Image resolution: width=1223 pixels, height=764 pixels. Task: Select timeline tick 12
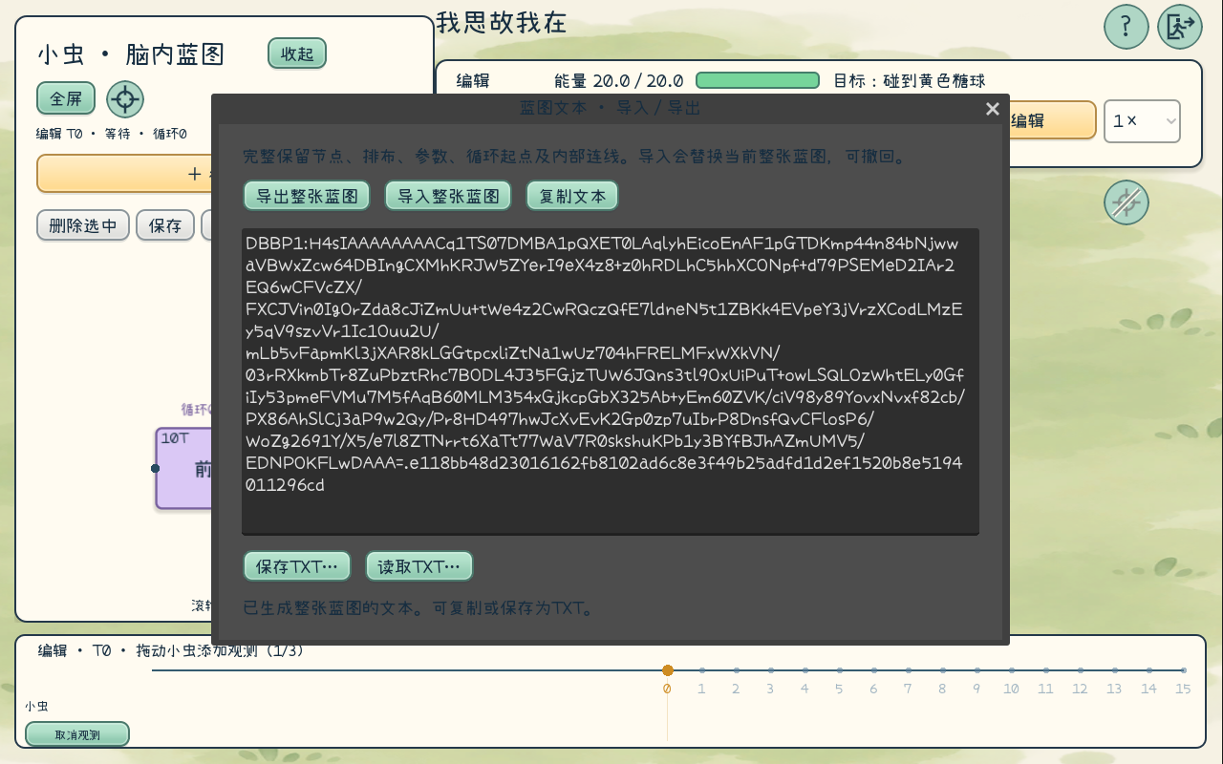click(1080, 670)
